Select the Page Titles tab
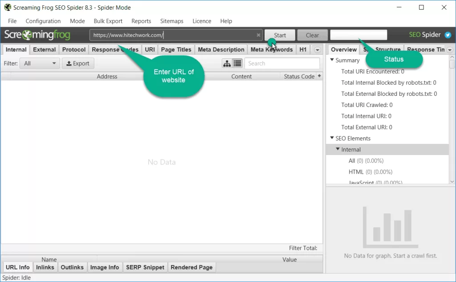This screenshot has width=456, height=282. point(176,49)
